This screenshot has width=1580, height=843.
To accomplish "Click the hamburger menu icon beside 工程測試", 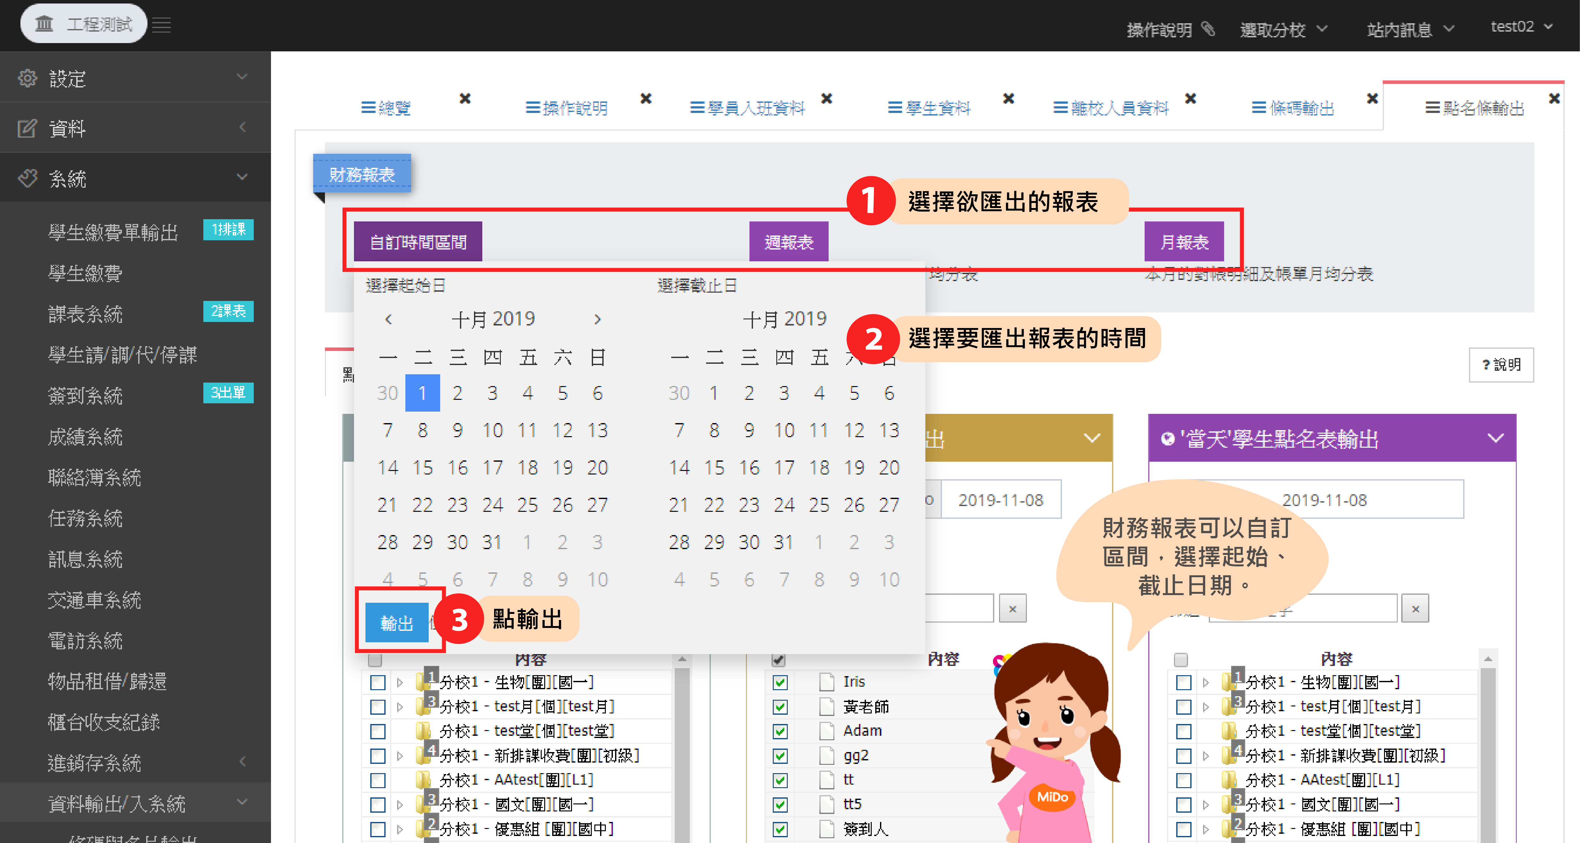I will 161,25.
